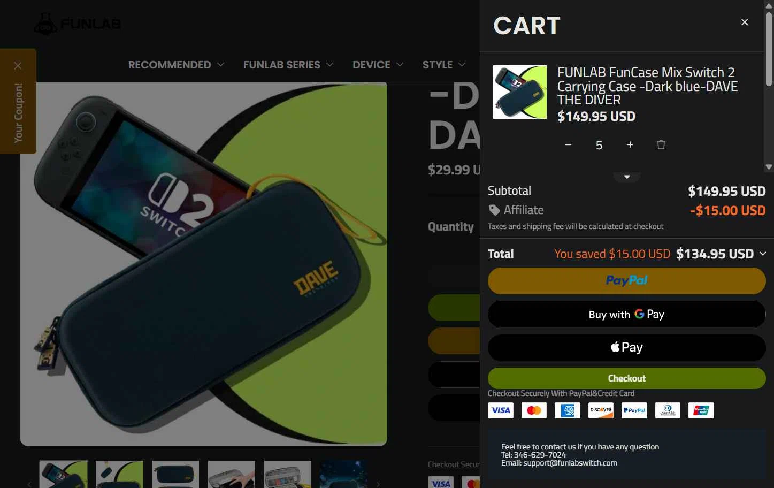Open the FUNLAB logo homepage link
This screenshot has width=774, height=488.
click(77, 24)
